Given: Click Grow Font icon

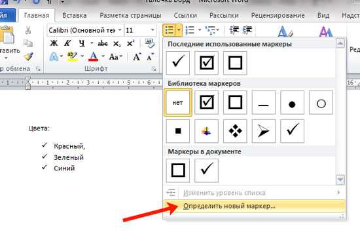Looking at the screenshot, I should tap(137, 56).
